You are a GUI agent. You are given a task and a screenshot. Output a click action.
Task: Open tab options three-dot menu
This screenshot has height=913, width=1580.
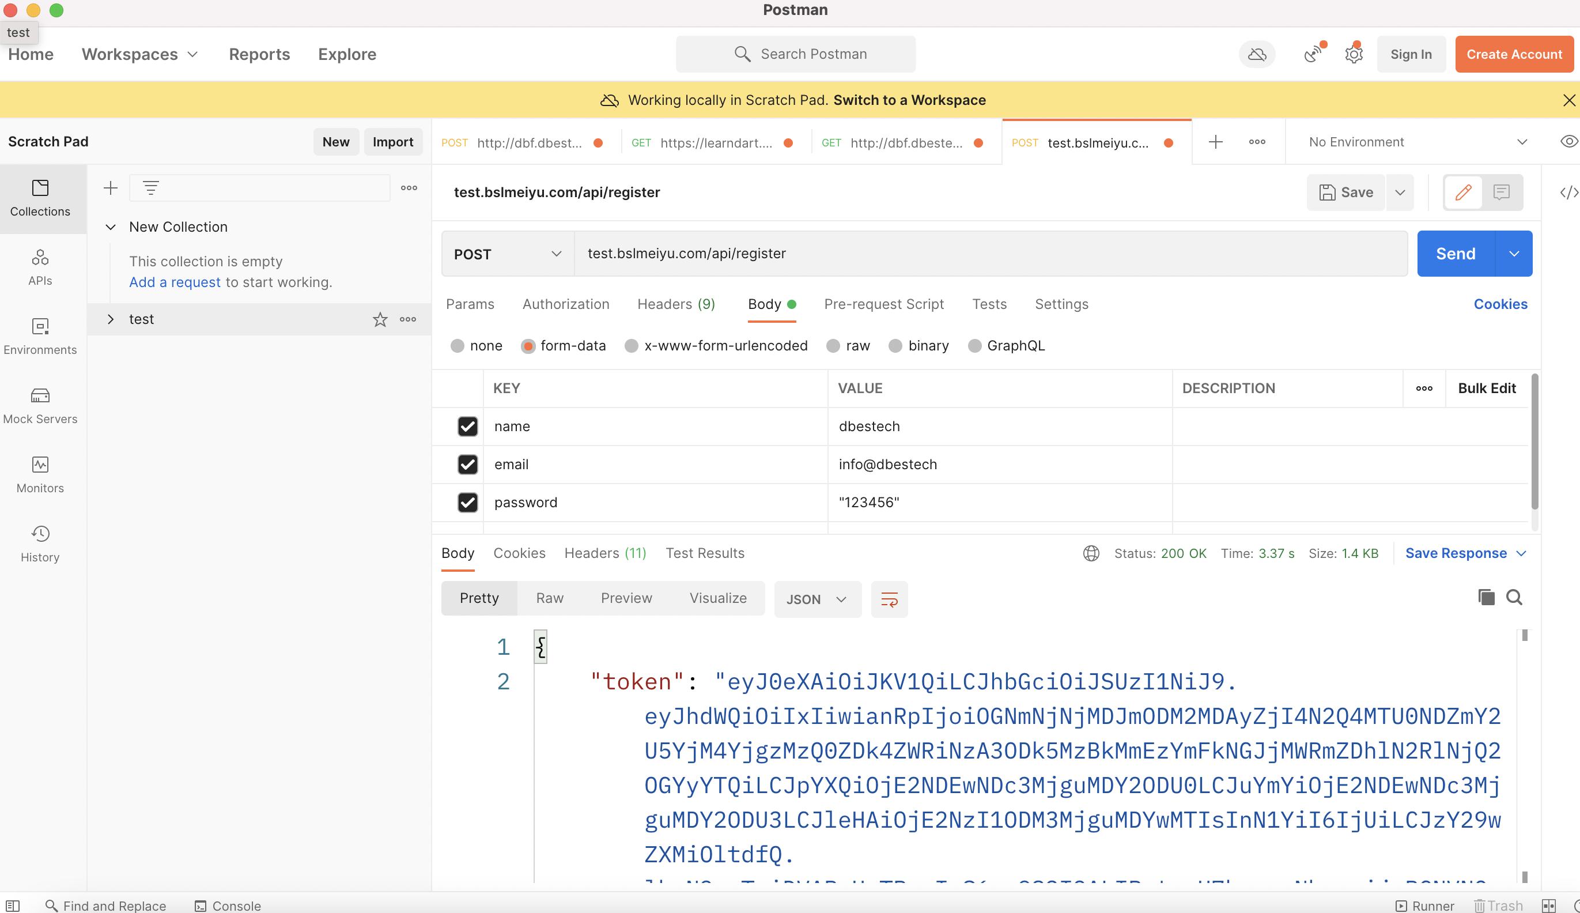click(x=1257, y=142)
